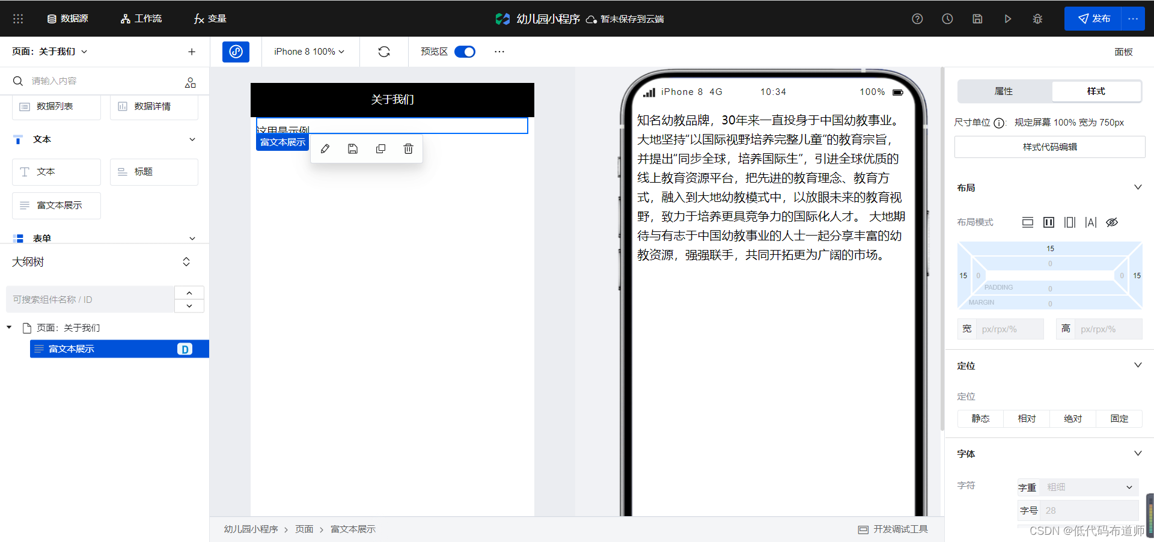Click the save disk icon in top bar
Image resolution: width=1154 pixels, height=542 pixels.
click(977, 19)
